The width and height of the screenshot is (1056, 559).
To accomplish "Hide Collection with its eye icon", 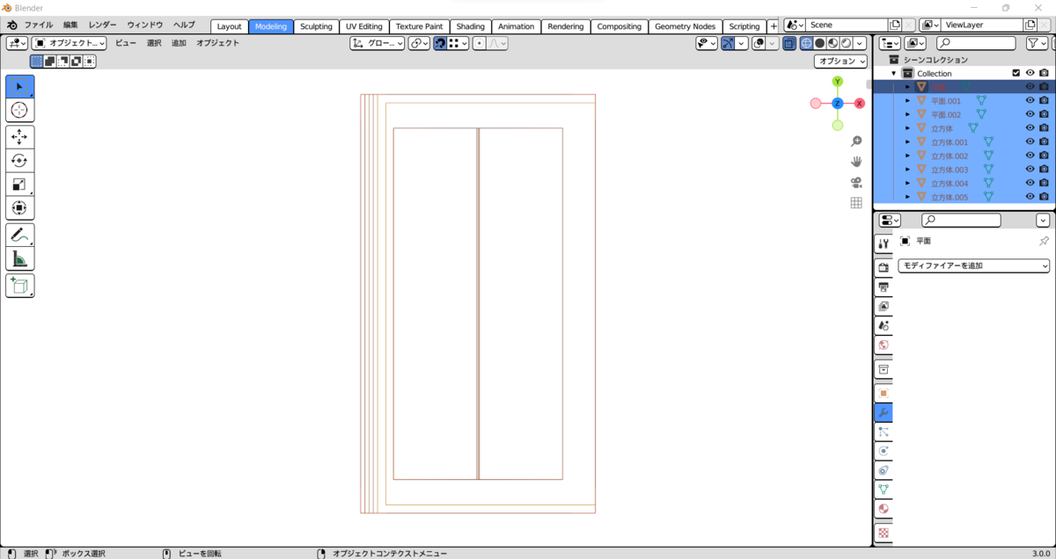I will 1030,73.
